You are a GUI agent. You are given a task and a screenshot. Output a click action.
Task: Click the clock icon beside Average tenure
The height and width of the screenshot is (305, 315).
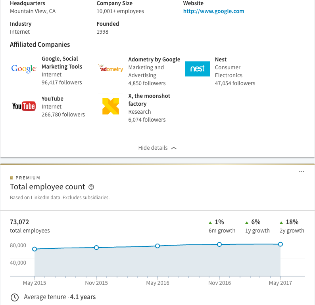(15, 297)
